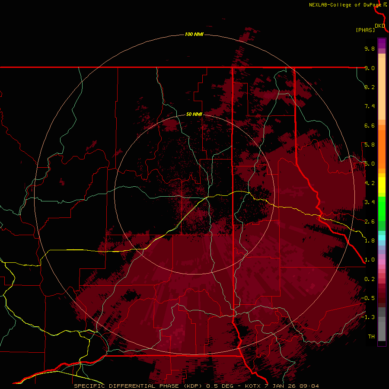Click the 5.0 legend value
Viewport: 389px width, 389px height.
tap(370, 164)
